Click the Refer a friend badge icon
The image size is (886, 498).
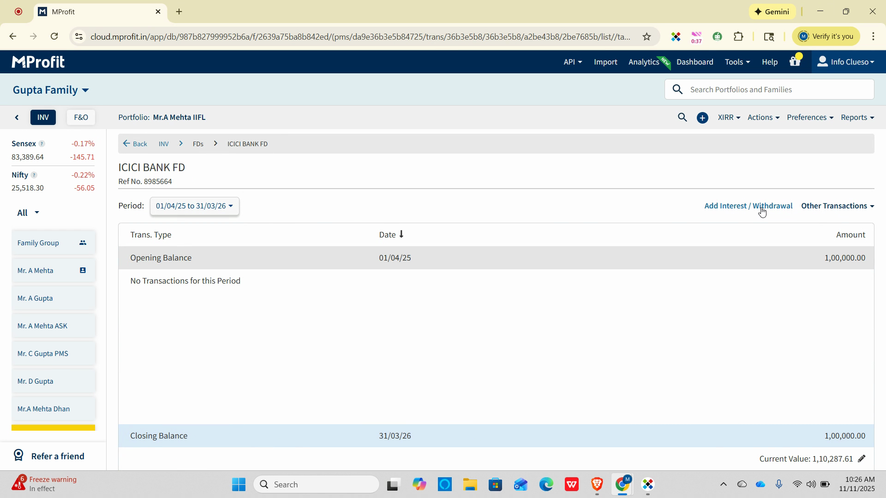pyautogui.click(x=18, y=456)
